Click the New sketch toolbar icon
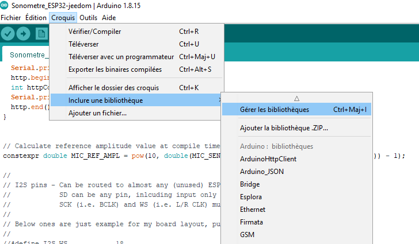Viewport: 419px width, 244px height. click(41, 34)
